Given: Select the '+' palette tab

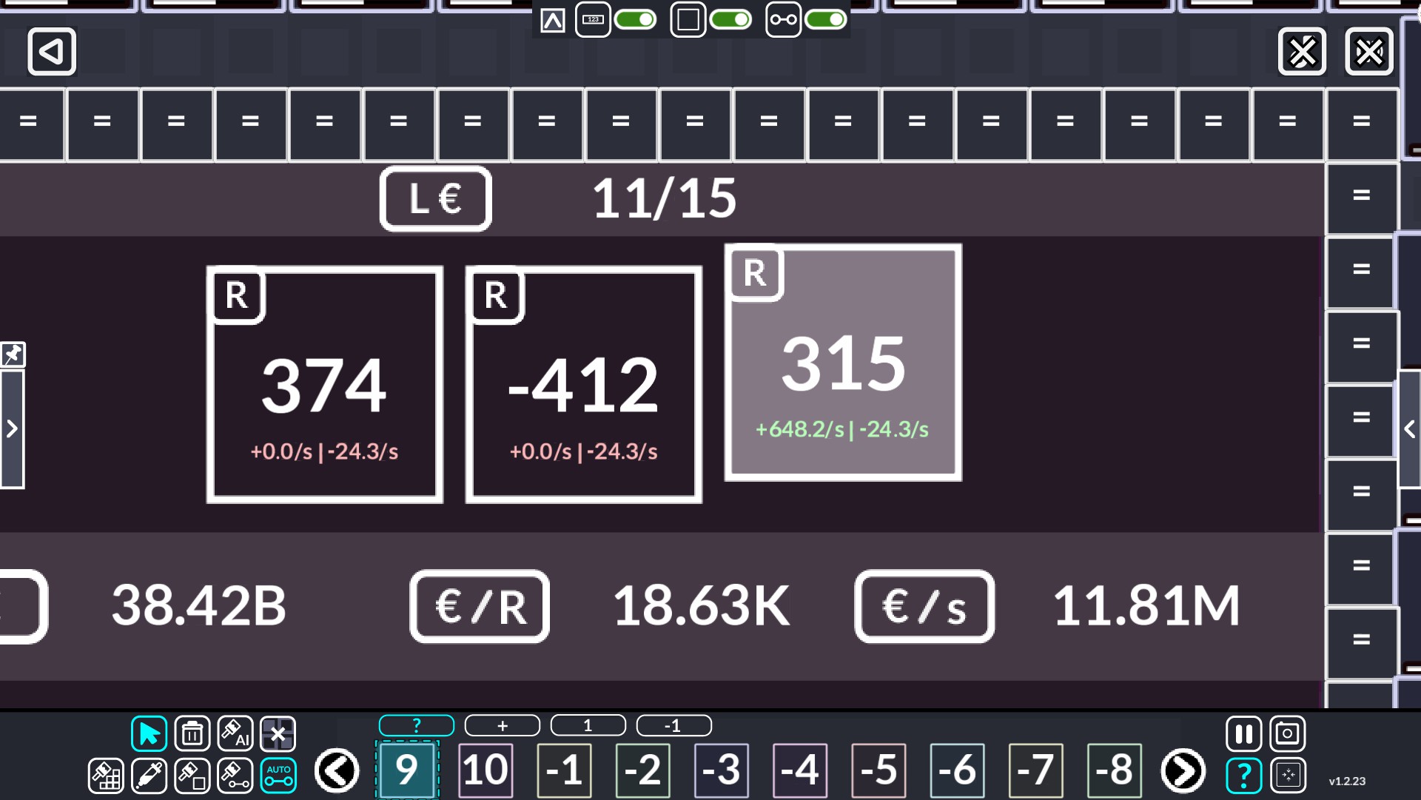Looking at the screenshot, I should coord(503,726).
